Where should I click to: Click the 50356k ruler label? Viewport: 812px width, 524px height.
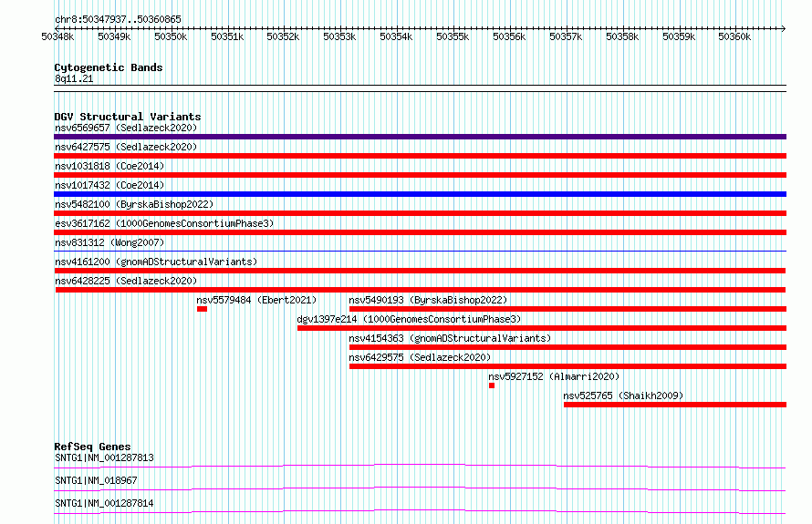[x=508, y=36]
